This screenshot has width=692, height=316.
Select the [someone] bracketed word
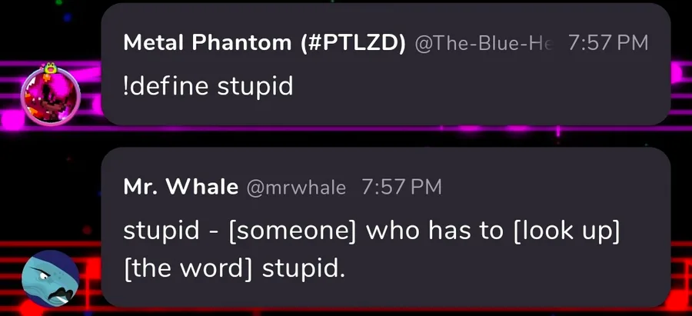coord(293,231)
